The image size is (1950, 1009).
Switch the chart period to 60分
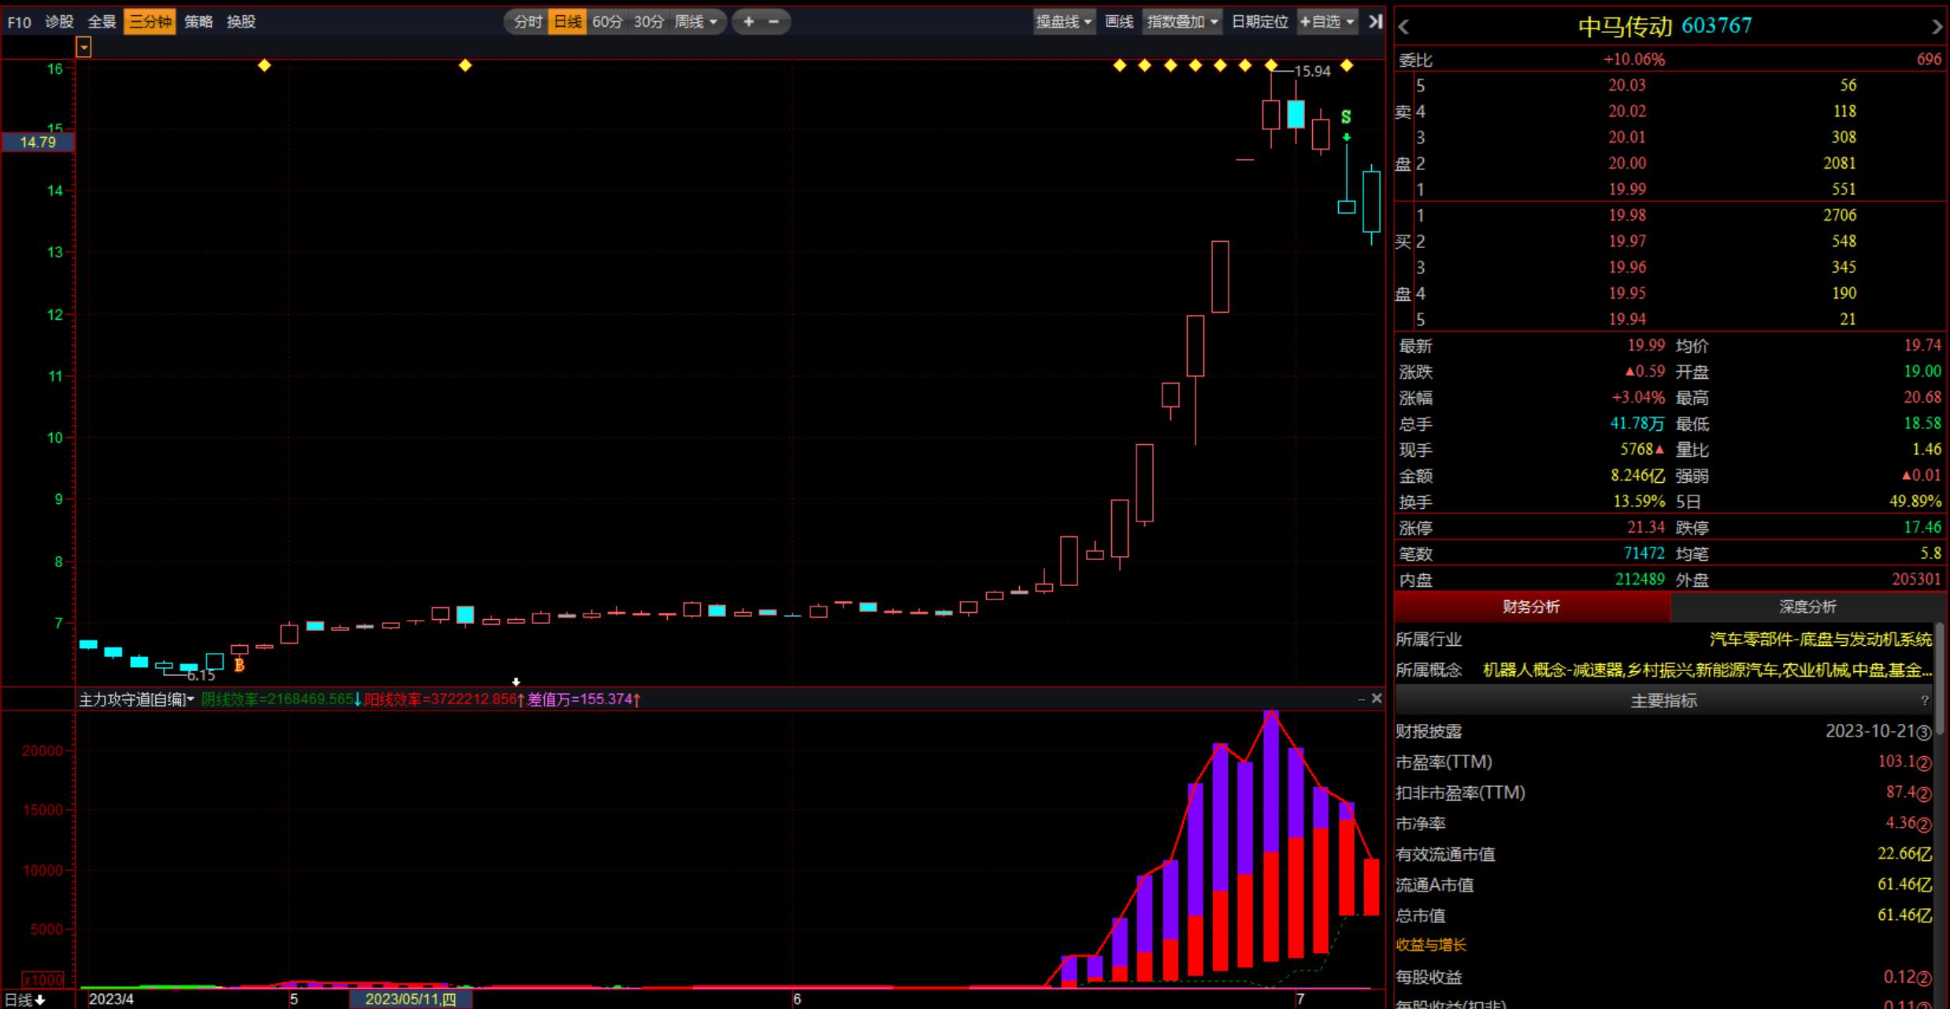(x=607, y=22)
